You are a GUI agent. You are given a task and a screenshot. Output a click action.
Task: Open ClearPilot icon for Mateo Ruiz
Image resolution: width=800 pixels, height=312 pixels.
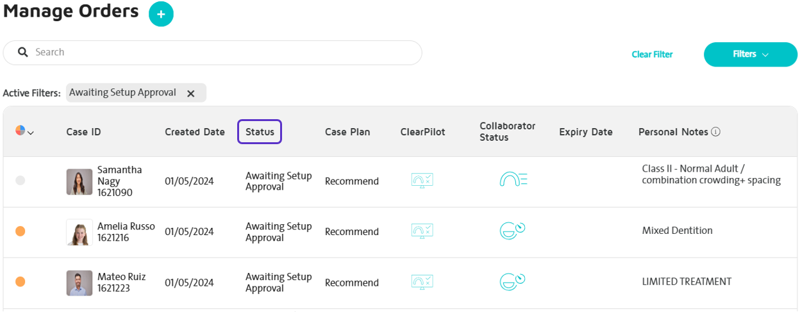point(422,281)
